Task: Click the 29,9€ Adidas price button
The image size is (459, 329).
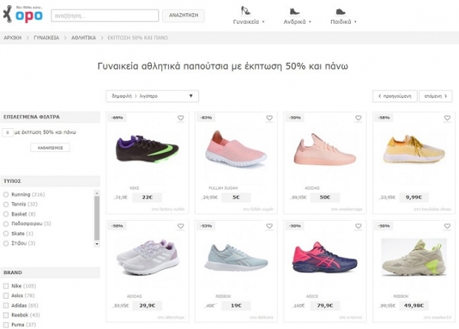Action: pos(147,305)
